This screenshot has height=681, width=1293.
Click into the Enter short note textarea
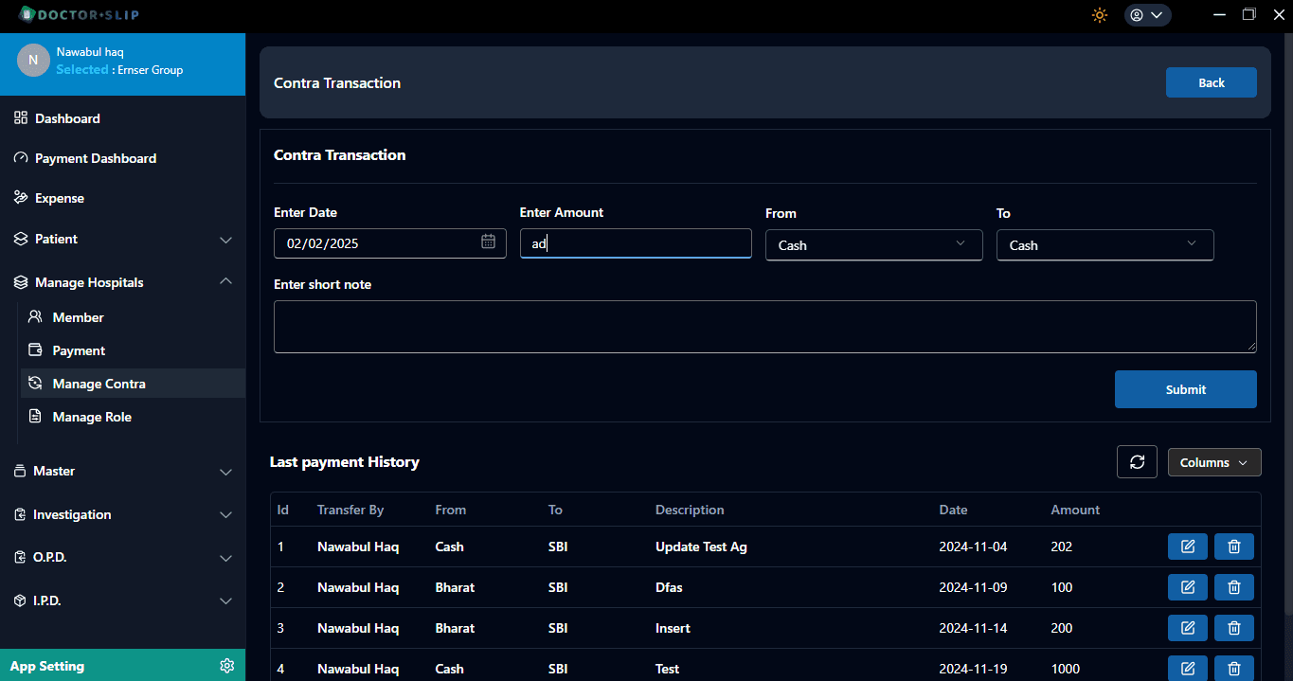click(x=764, y=327)
